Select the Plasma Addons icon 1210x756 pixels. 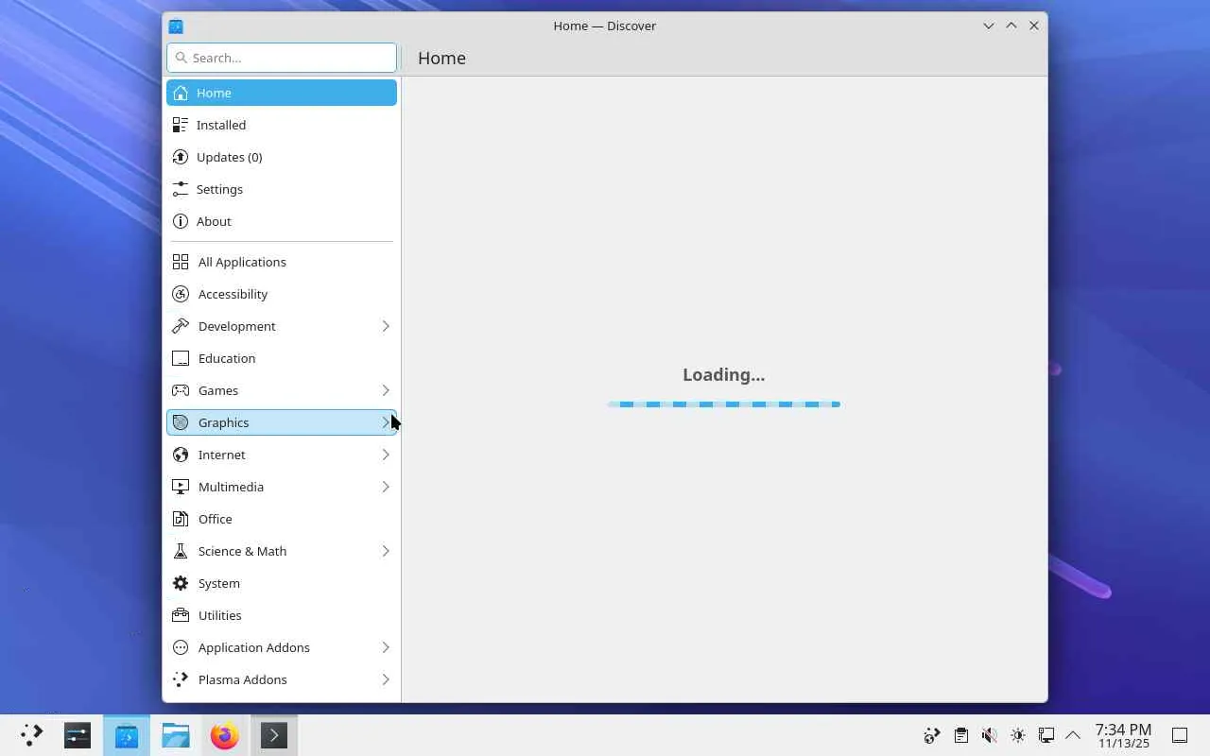[x=181, y=679]
